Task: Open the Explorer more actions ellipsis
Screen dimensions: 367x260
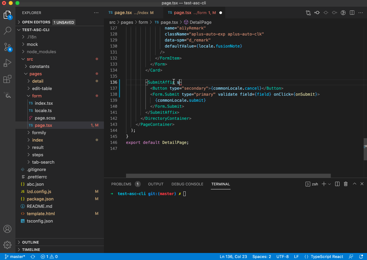Action: [x=96, y=13]
